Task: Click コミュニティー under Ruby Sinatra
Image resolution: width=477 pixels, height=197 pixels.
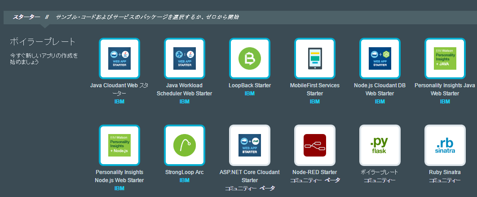Action: pyautogui.click(x=445, y=180)
